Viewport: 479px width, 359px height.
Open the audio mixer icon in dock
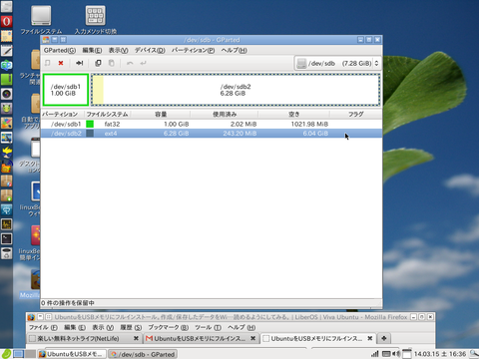point(6,224)
